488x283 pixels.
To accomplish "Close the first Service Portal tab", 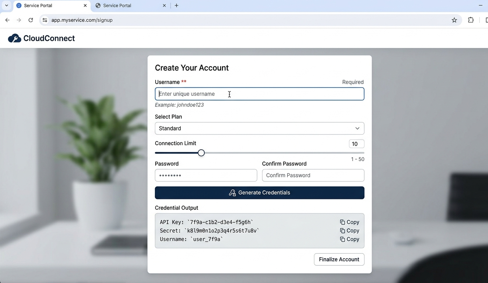I will coord(85,6).
